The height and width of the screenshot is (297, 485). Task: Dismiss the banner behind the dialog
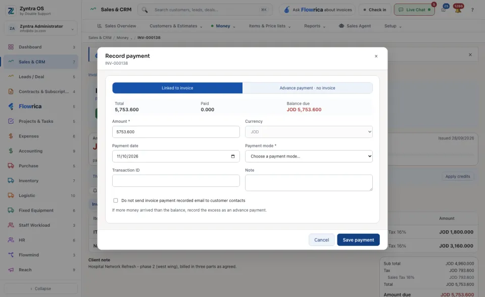[470, 55]
